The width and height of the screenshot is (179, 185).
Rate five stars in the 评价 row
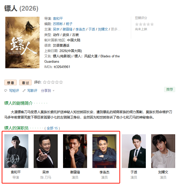[x=61, y=82]
